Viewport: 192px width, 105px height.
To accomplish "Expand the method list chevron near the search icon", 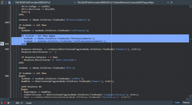I will tap(168, 3).
